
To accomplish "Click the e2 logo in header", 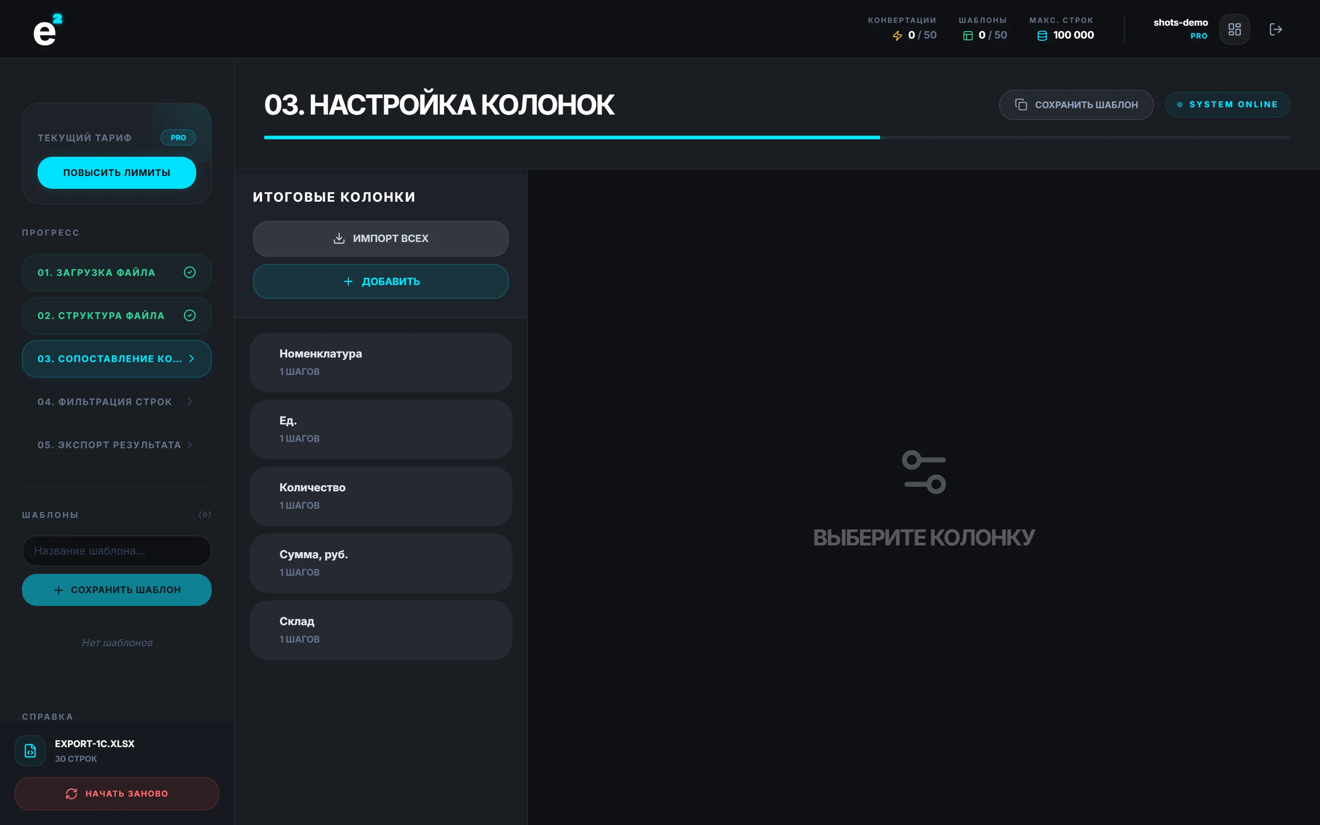I will (48, 30).
